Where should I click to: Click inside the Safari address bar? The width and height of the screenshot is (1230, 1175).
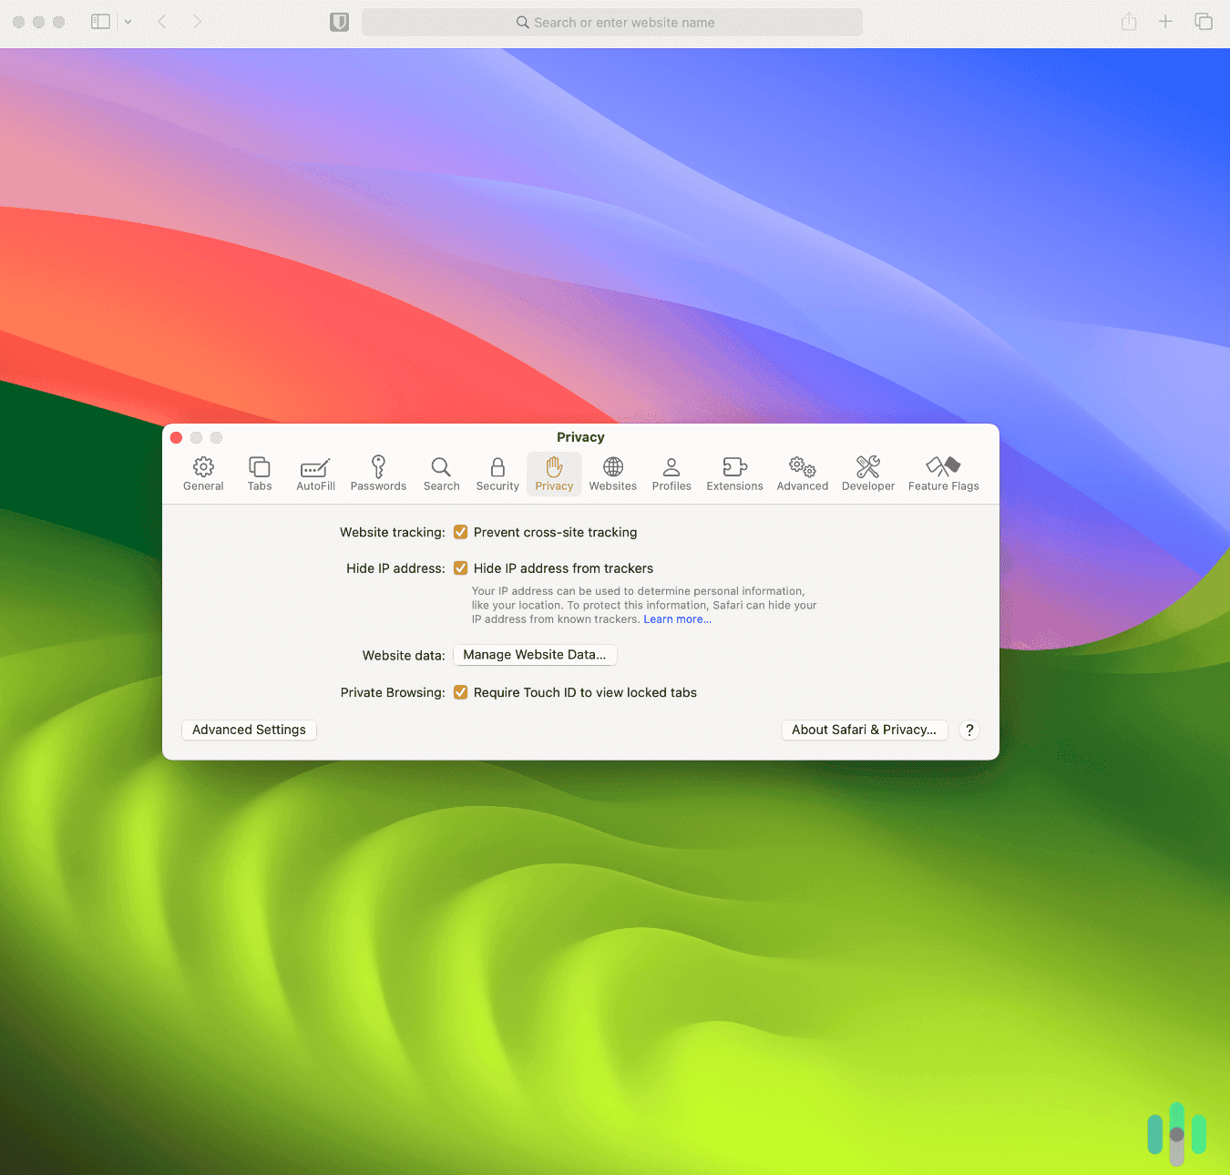click(612, 22)
